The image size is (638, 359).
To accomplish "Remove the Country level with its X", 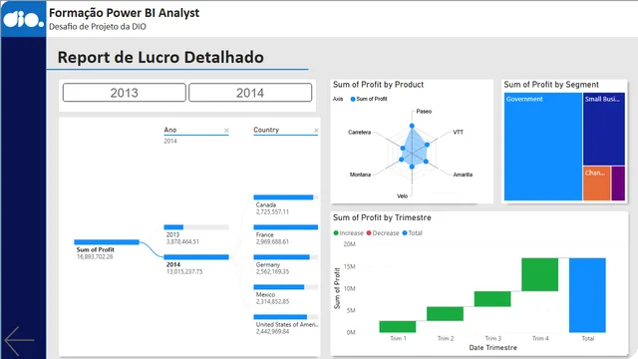I will tap(316, 131).
